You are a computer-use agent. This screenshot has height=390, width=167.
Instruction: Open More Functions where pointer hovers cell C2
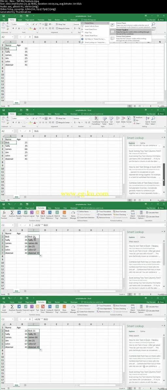click(x=64, y=215)
